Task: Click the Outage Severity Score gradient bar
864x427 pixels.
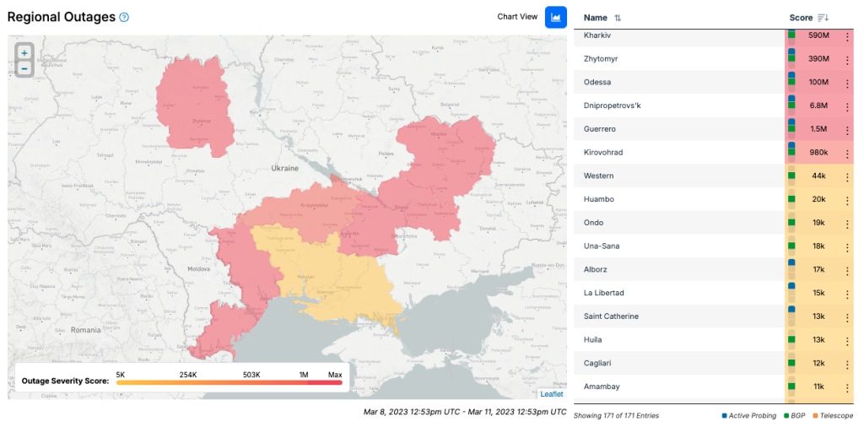Action: (x=229, y=382)
